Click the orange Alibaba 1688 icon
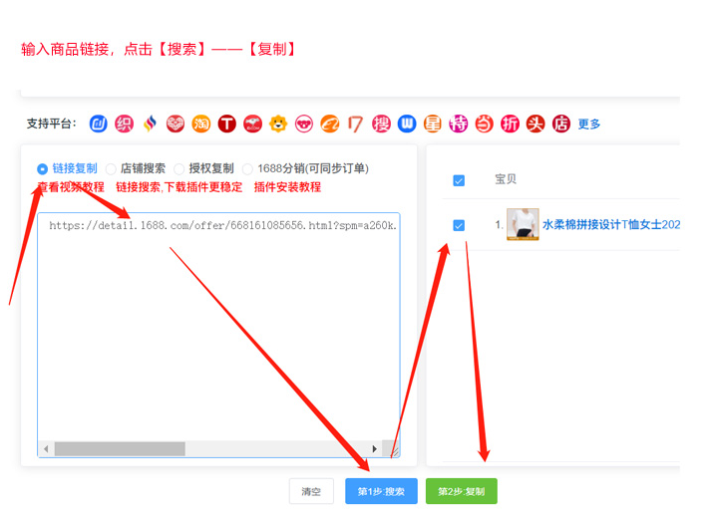Viewport: 721px width, 520px height. point(330,124)
